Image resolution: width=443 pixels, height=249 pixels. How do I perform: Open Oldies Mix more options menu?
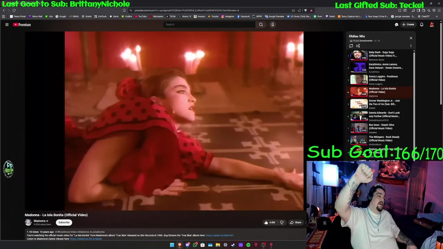pyautogui.click(x=411, y=46)
